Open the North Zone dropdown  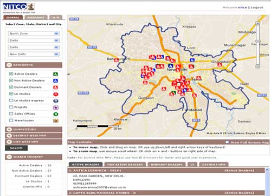click(x=34, y=33)
